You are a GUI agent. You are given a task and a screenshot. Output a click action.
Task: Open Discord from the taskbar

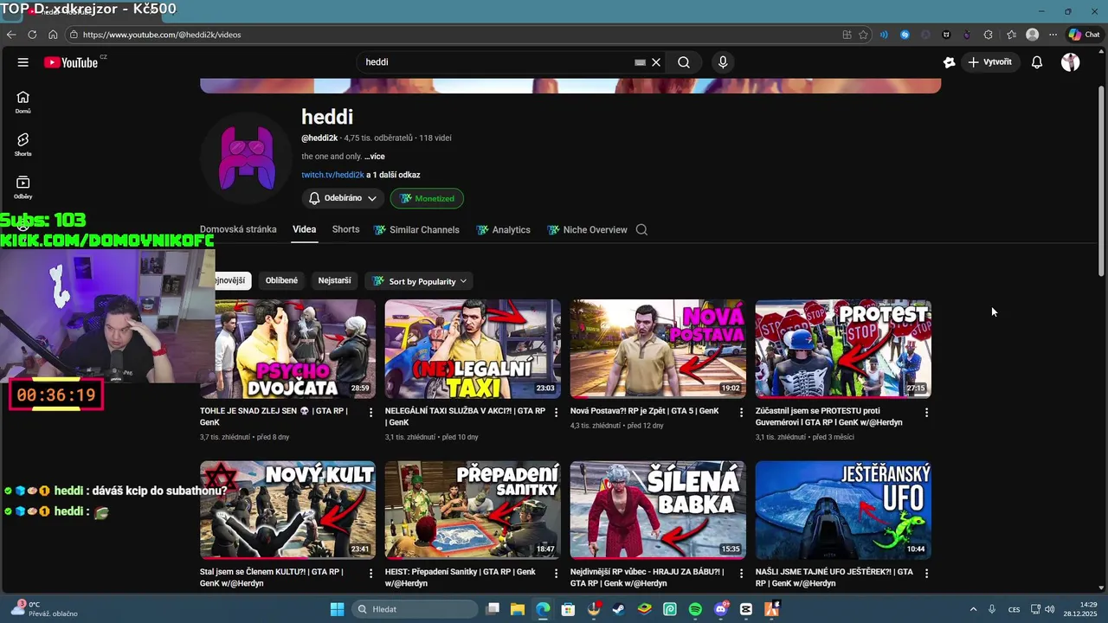coord(720,609)
